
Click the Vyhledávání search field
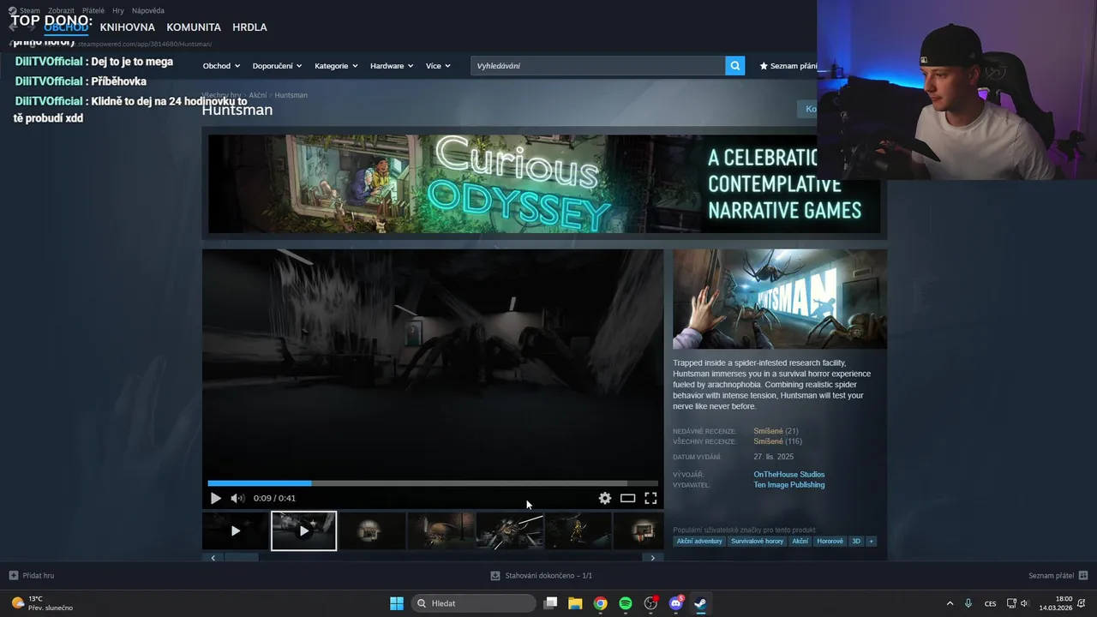pos(597,66)
